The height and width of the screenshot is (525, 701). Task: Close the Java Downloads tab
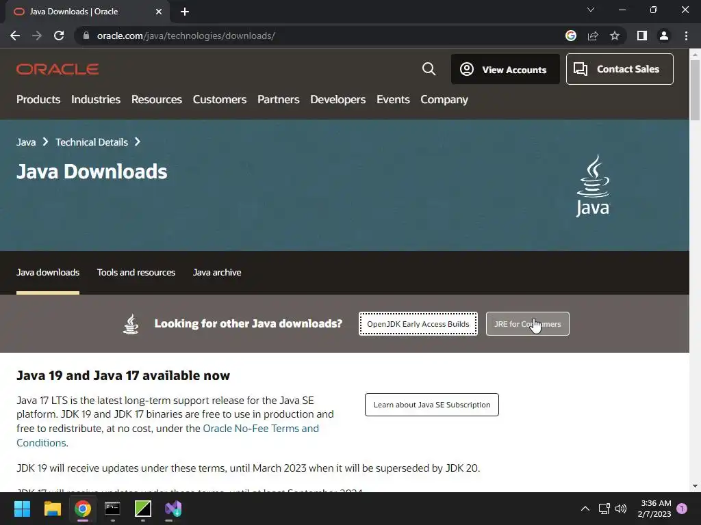coord(159,12)
